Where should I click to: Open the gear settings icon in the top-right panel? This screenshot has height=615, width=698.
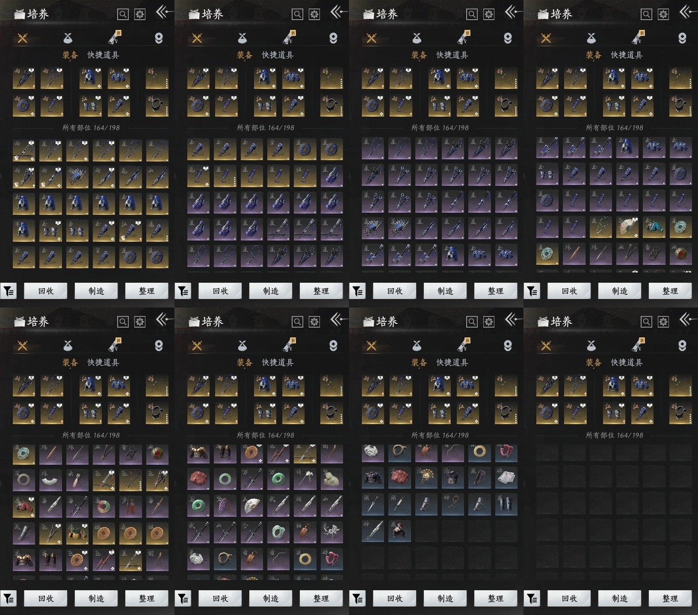[x=663, y=15]
